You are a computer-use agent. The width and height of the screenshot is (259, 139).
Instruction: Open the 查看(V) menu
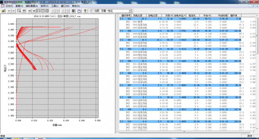pyautogui.click(x=19, y=6)
